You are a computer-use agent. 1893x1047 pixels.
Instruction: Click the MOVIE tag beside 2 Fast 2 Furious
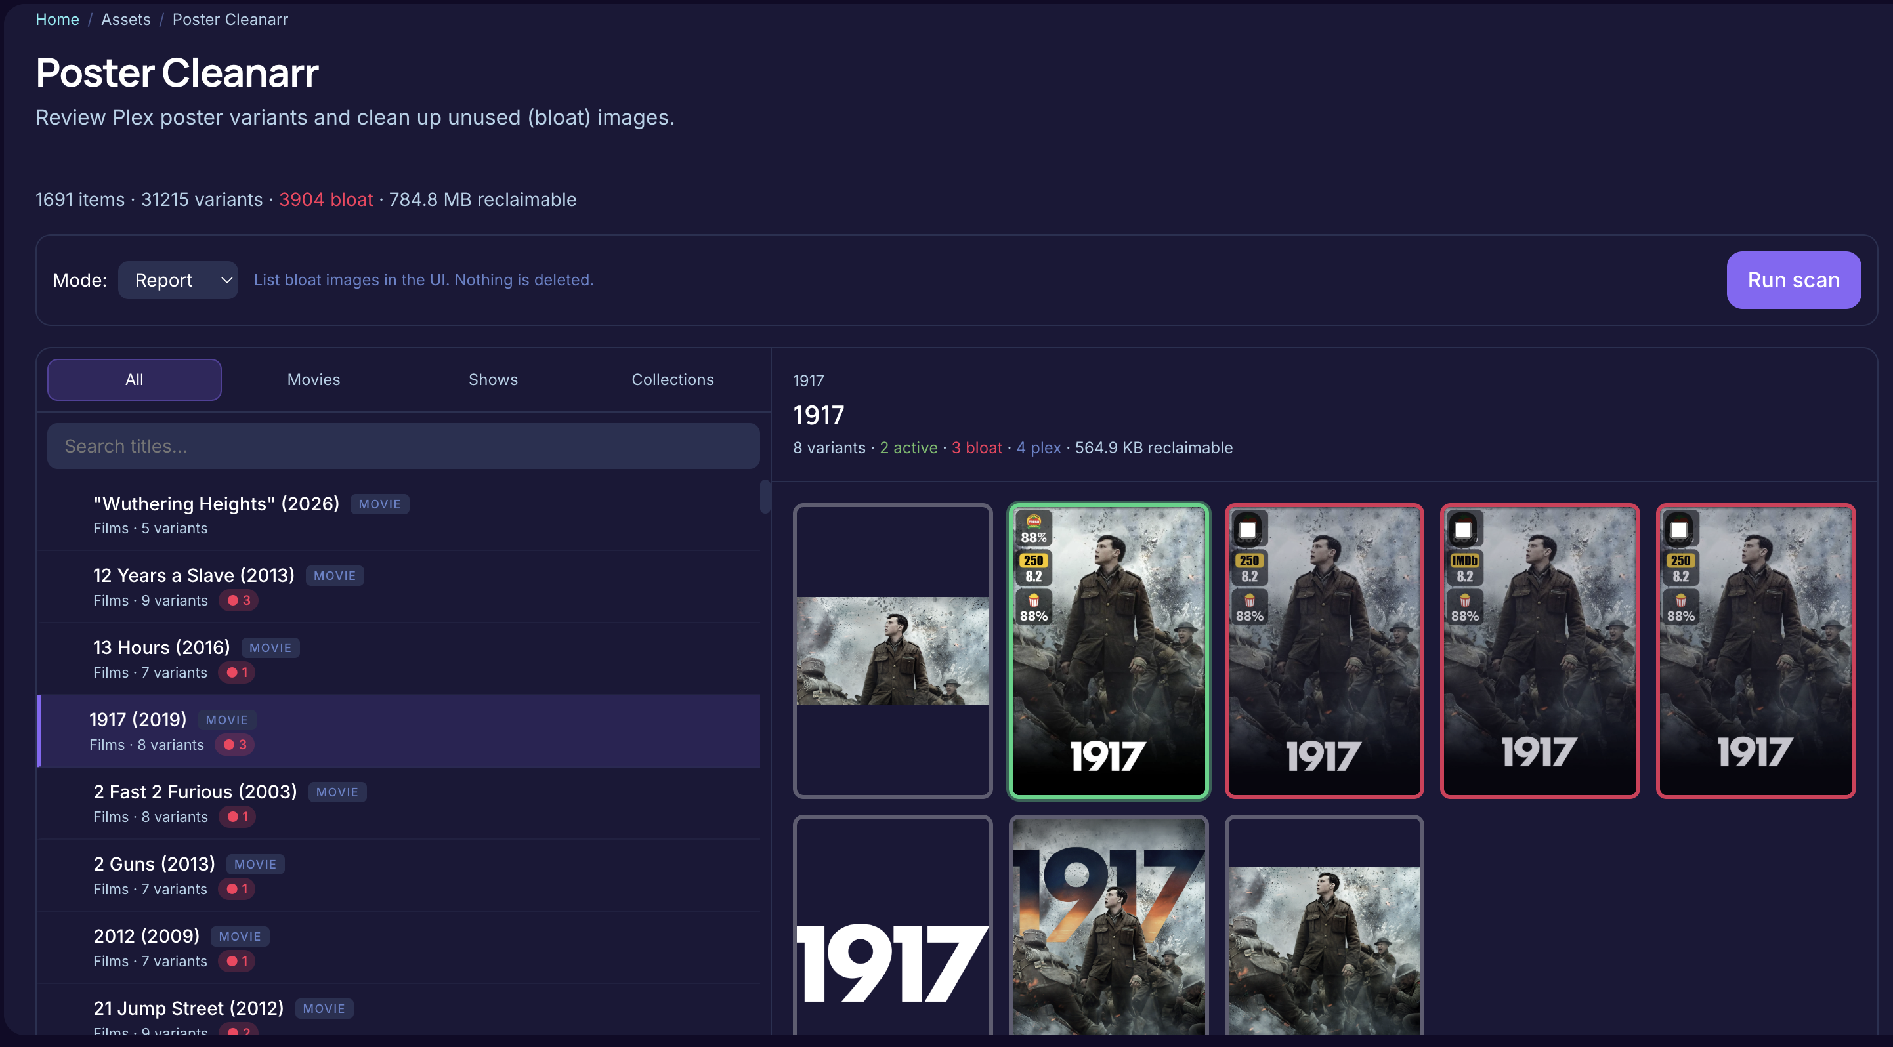pyautogui.click(x=337, y=792)
